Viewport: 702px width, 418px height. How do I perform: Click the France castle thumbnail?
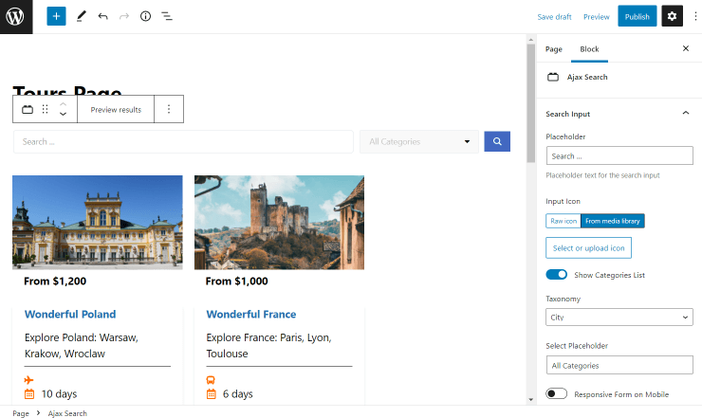point(279,222)
